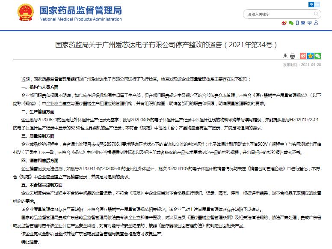
Task: Click batch number H20201022-01 in text
Action: coord(304,120)
